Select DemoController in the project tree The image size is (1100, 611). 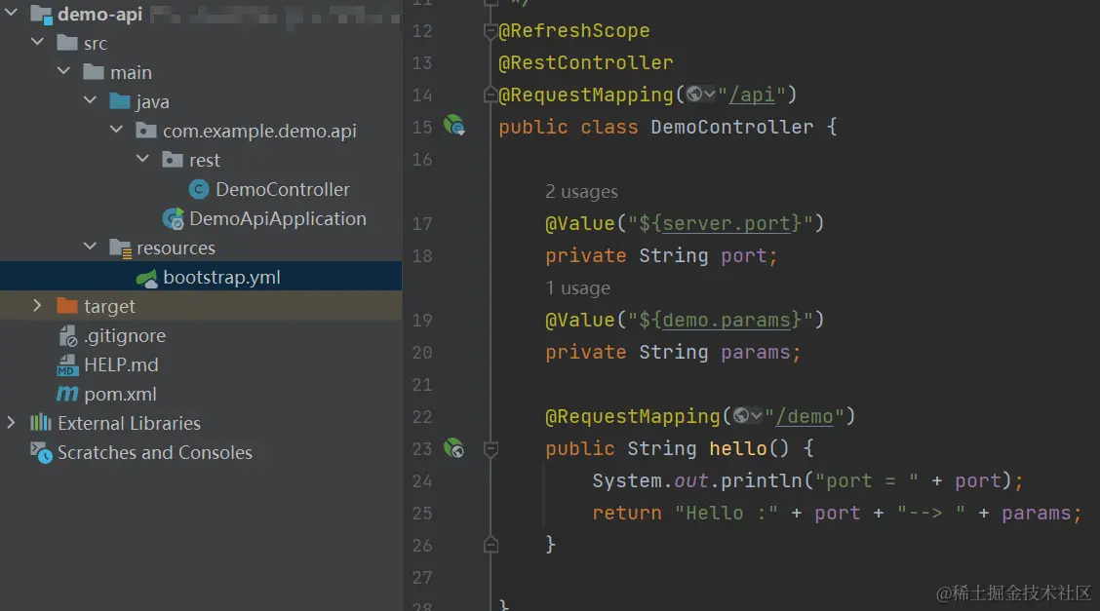(283, 189)
